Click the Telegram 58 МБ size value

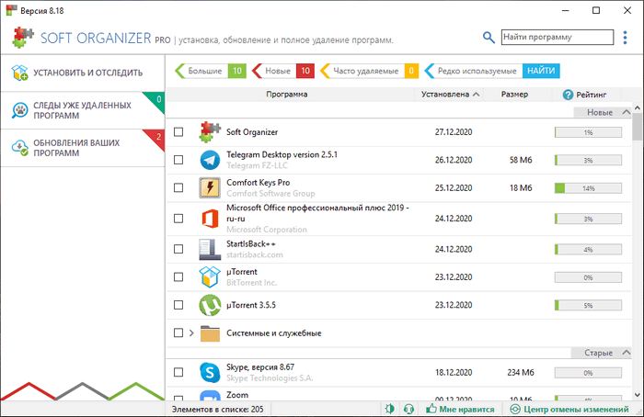521,160
